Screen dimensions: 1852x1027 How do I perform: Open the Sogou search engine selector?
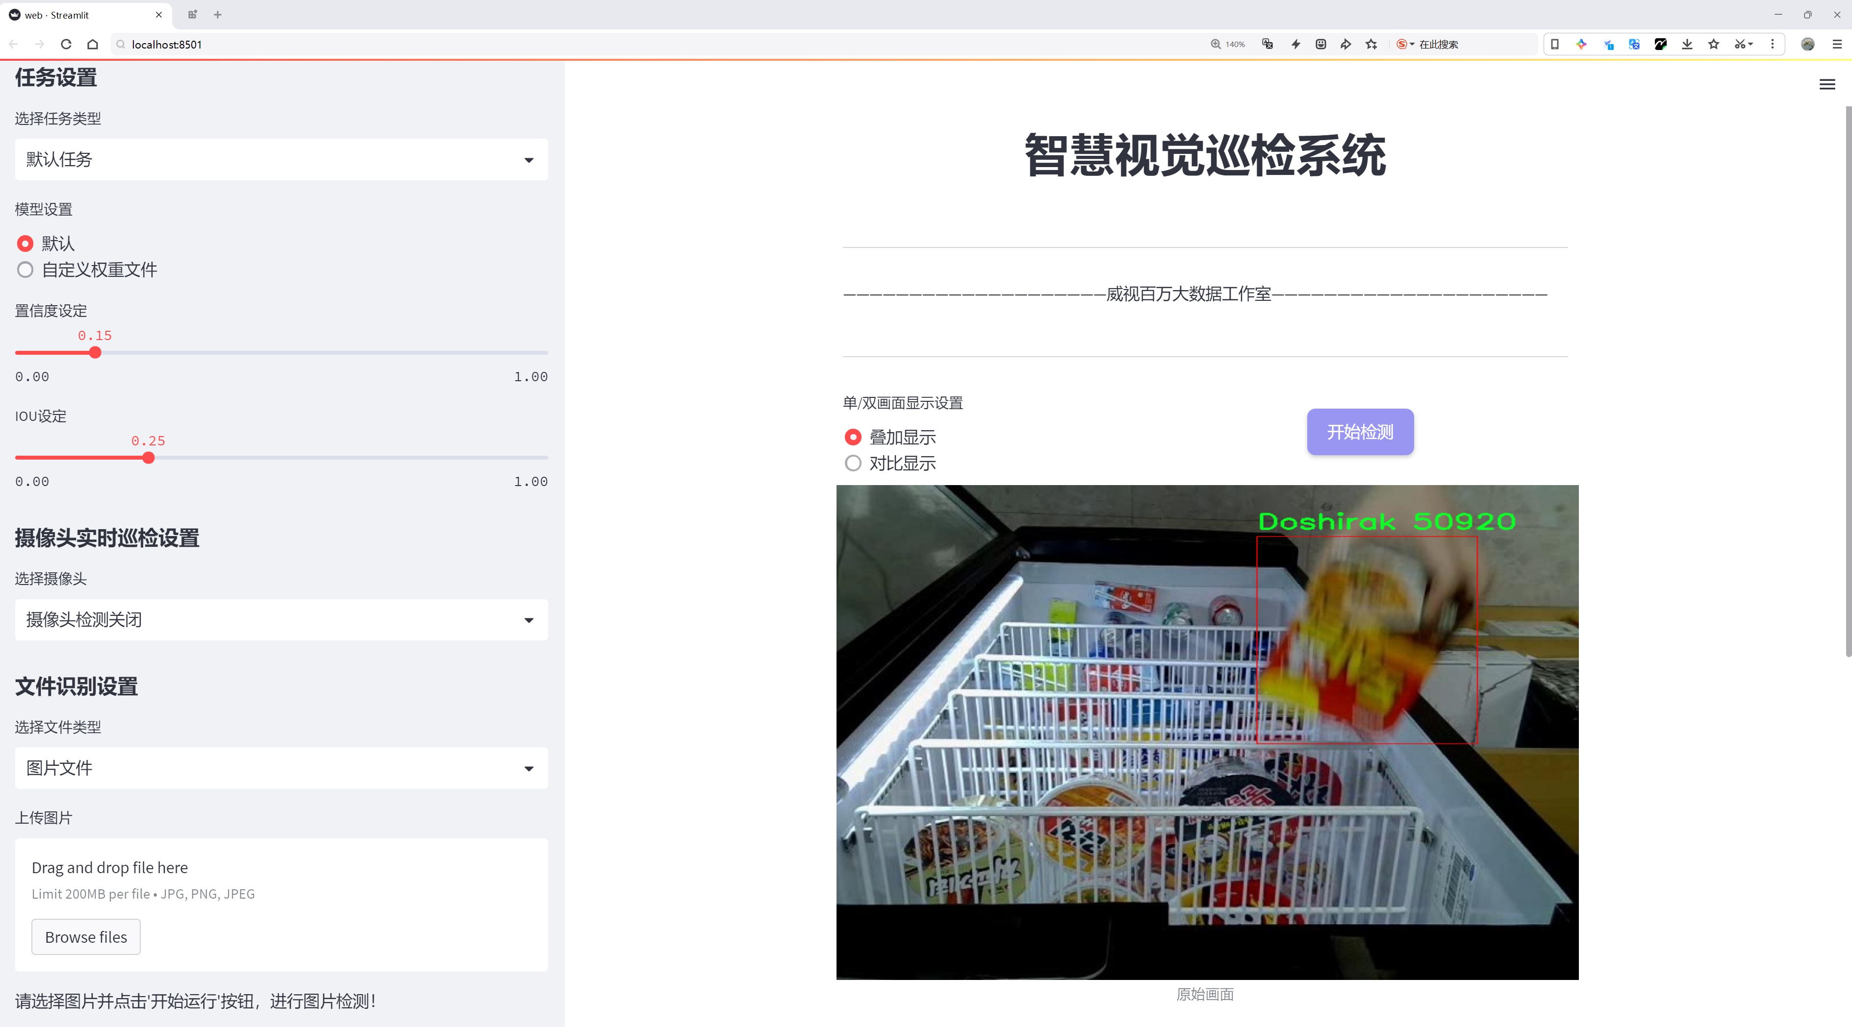pyautogui.click(x=1405, y=44)
